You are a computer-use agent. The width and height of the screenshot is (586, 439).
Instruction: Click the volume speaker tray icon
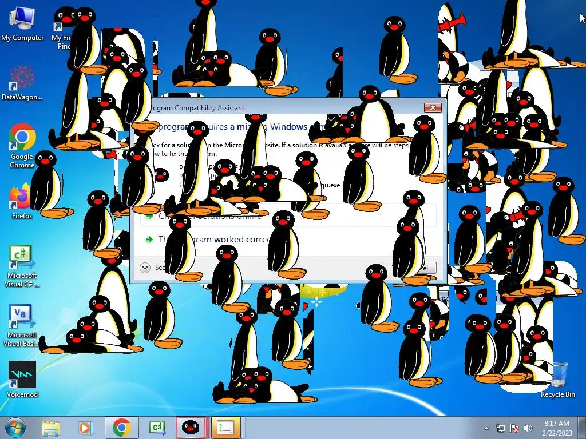(528, 428)
